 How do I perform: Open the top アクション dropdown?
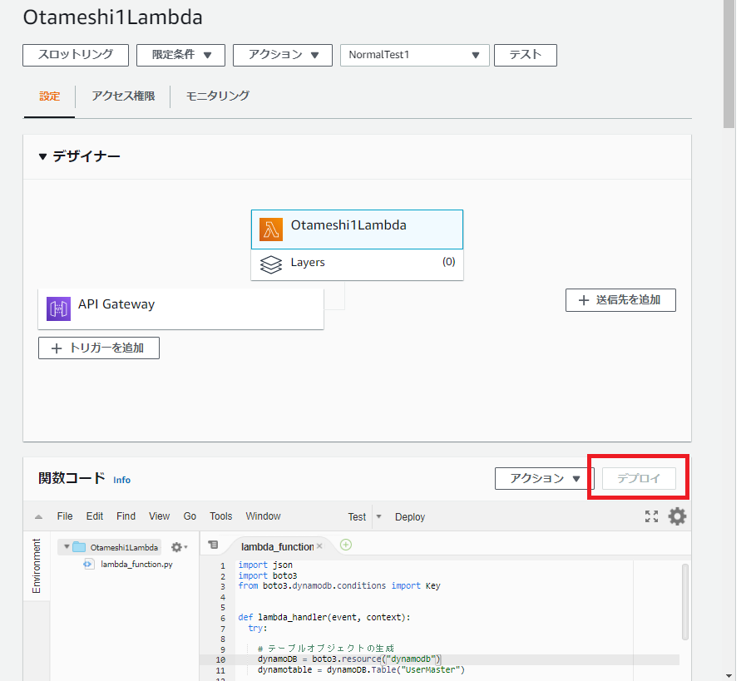click(x=283, y=55)
